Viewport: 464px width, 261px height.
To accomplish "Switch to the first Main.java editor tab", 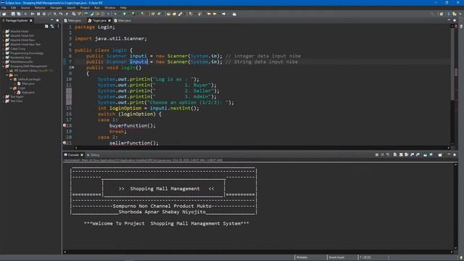I will pos(72,20).
